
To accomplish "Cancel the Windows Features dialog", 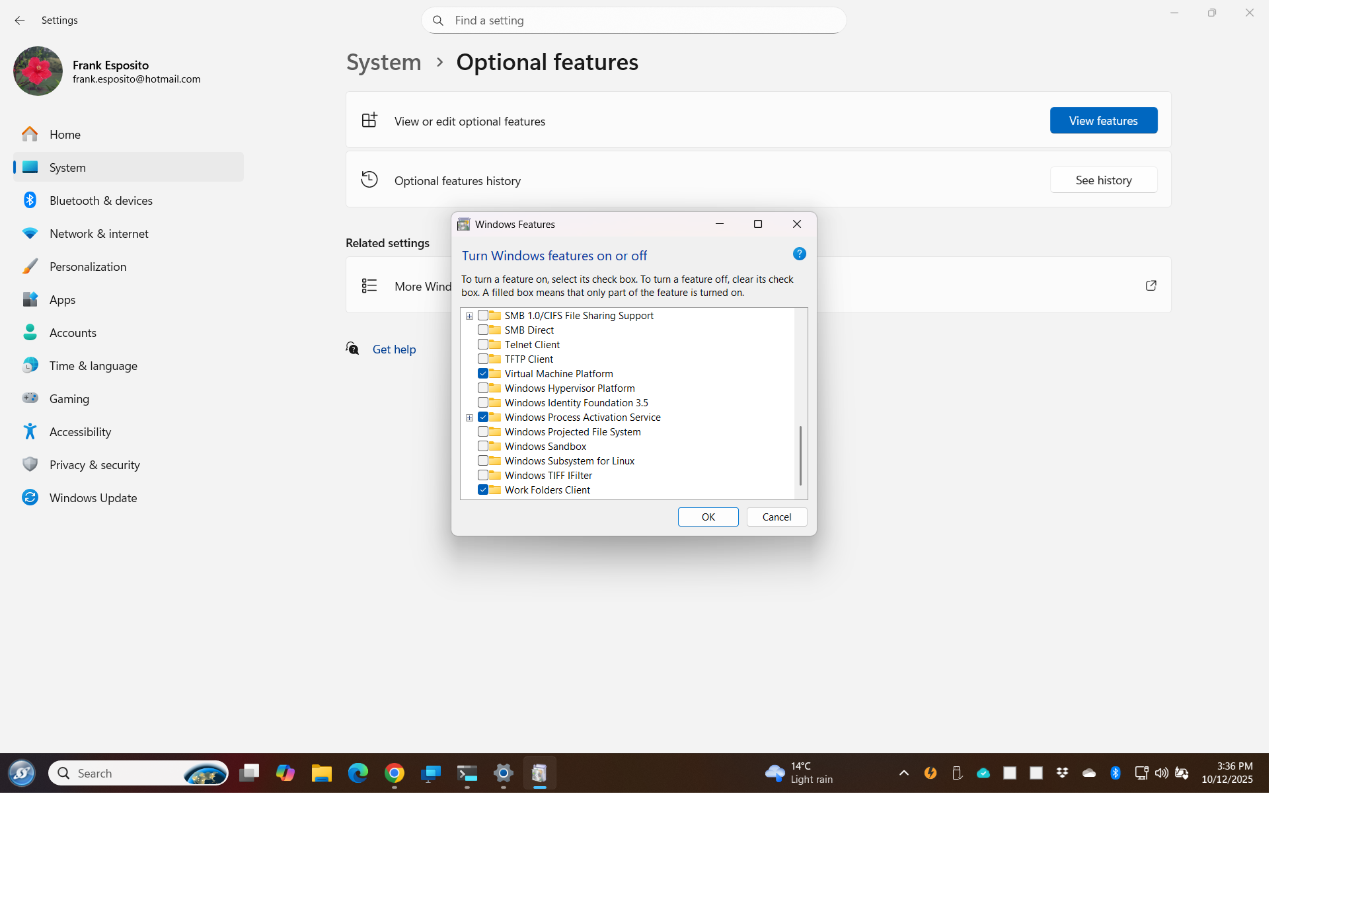I will coord(776,517).
